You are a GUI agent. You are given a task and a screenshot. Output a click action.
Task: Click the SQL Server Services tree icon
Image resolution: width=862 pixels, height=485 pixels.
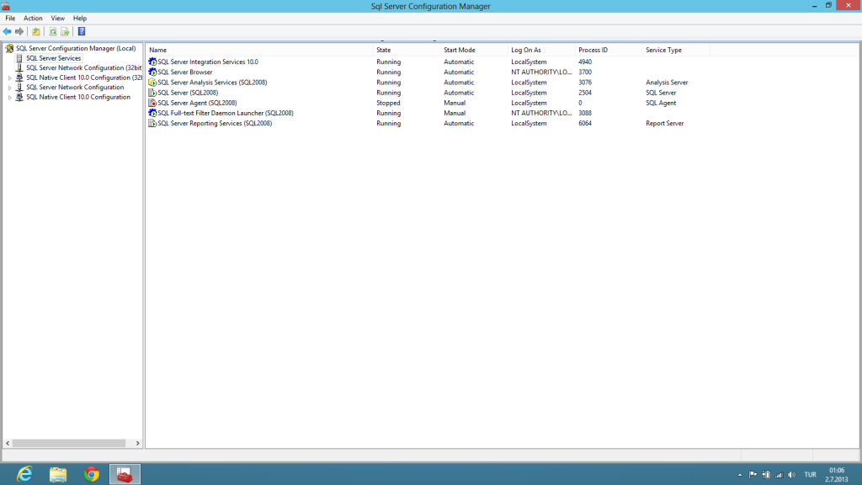[19, 58]
